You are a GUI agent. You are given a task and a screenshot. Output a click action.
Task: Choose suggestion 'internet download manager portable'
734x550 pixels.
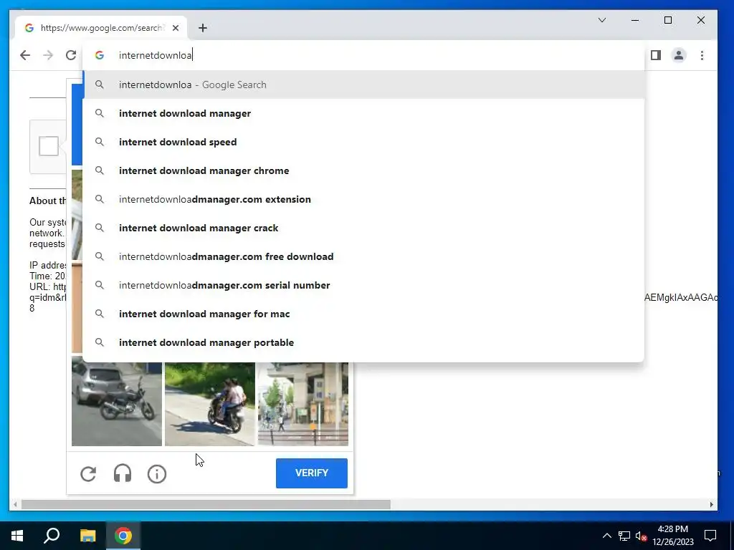point(363,342)
